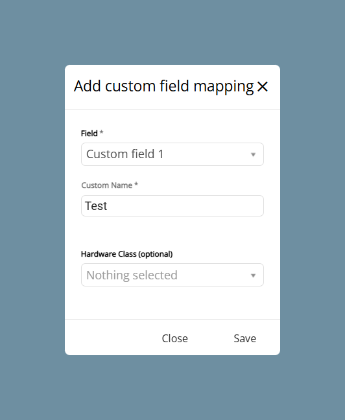The width and height of the screenshot is (345, 420).
Task: Click the 'Hardware Class (optional)' label
Action: (127, 254)
